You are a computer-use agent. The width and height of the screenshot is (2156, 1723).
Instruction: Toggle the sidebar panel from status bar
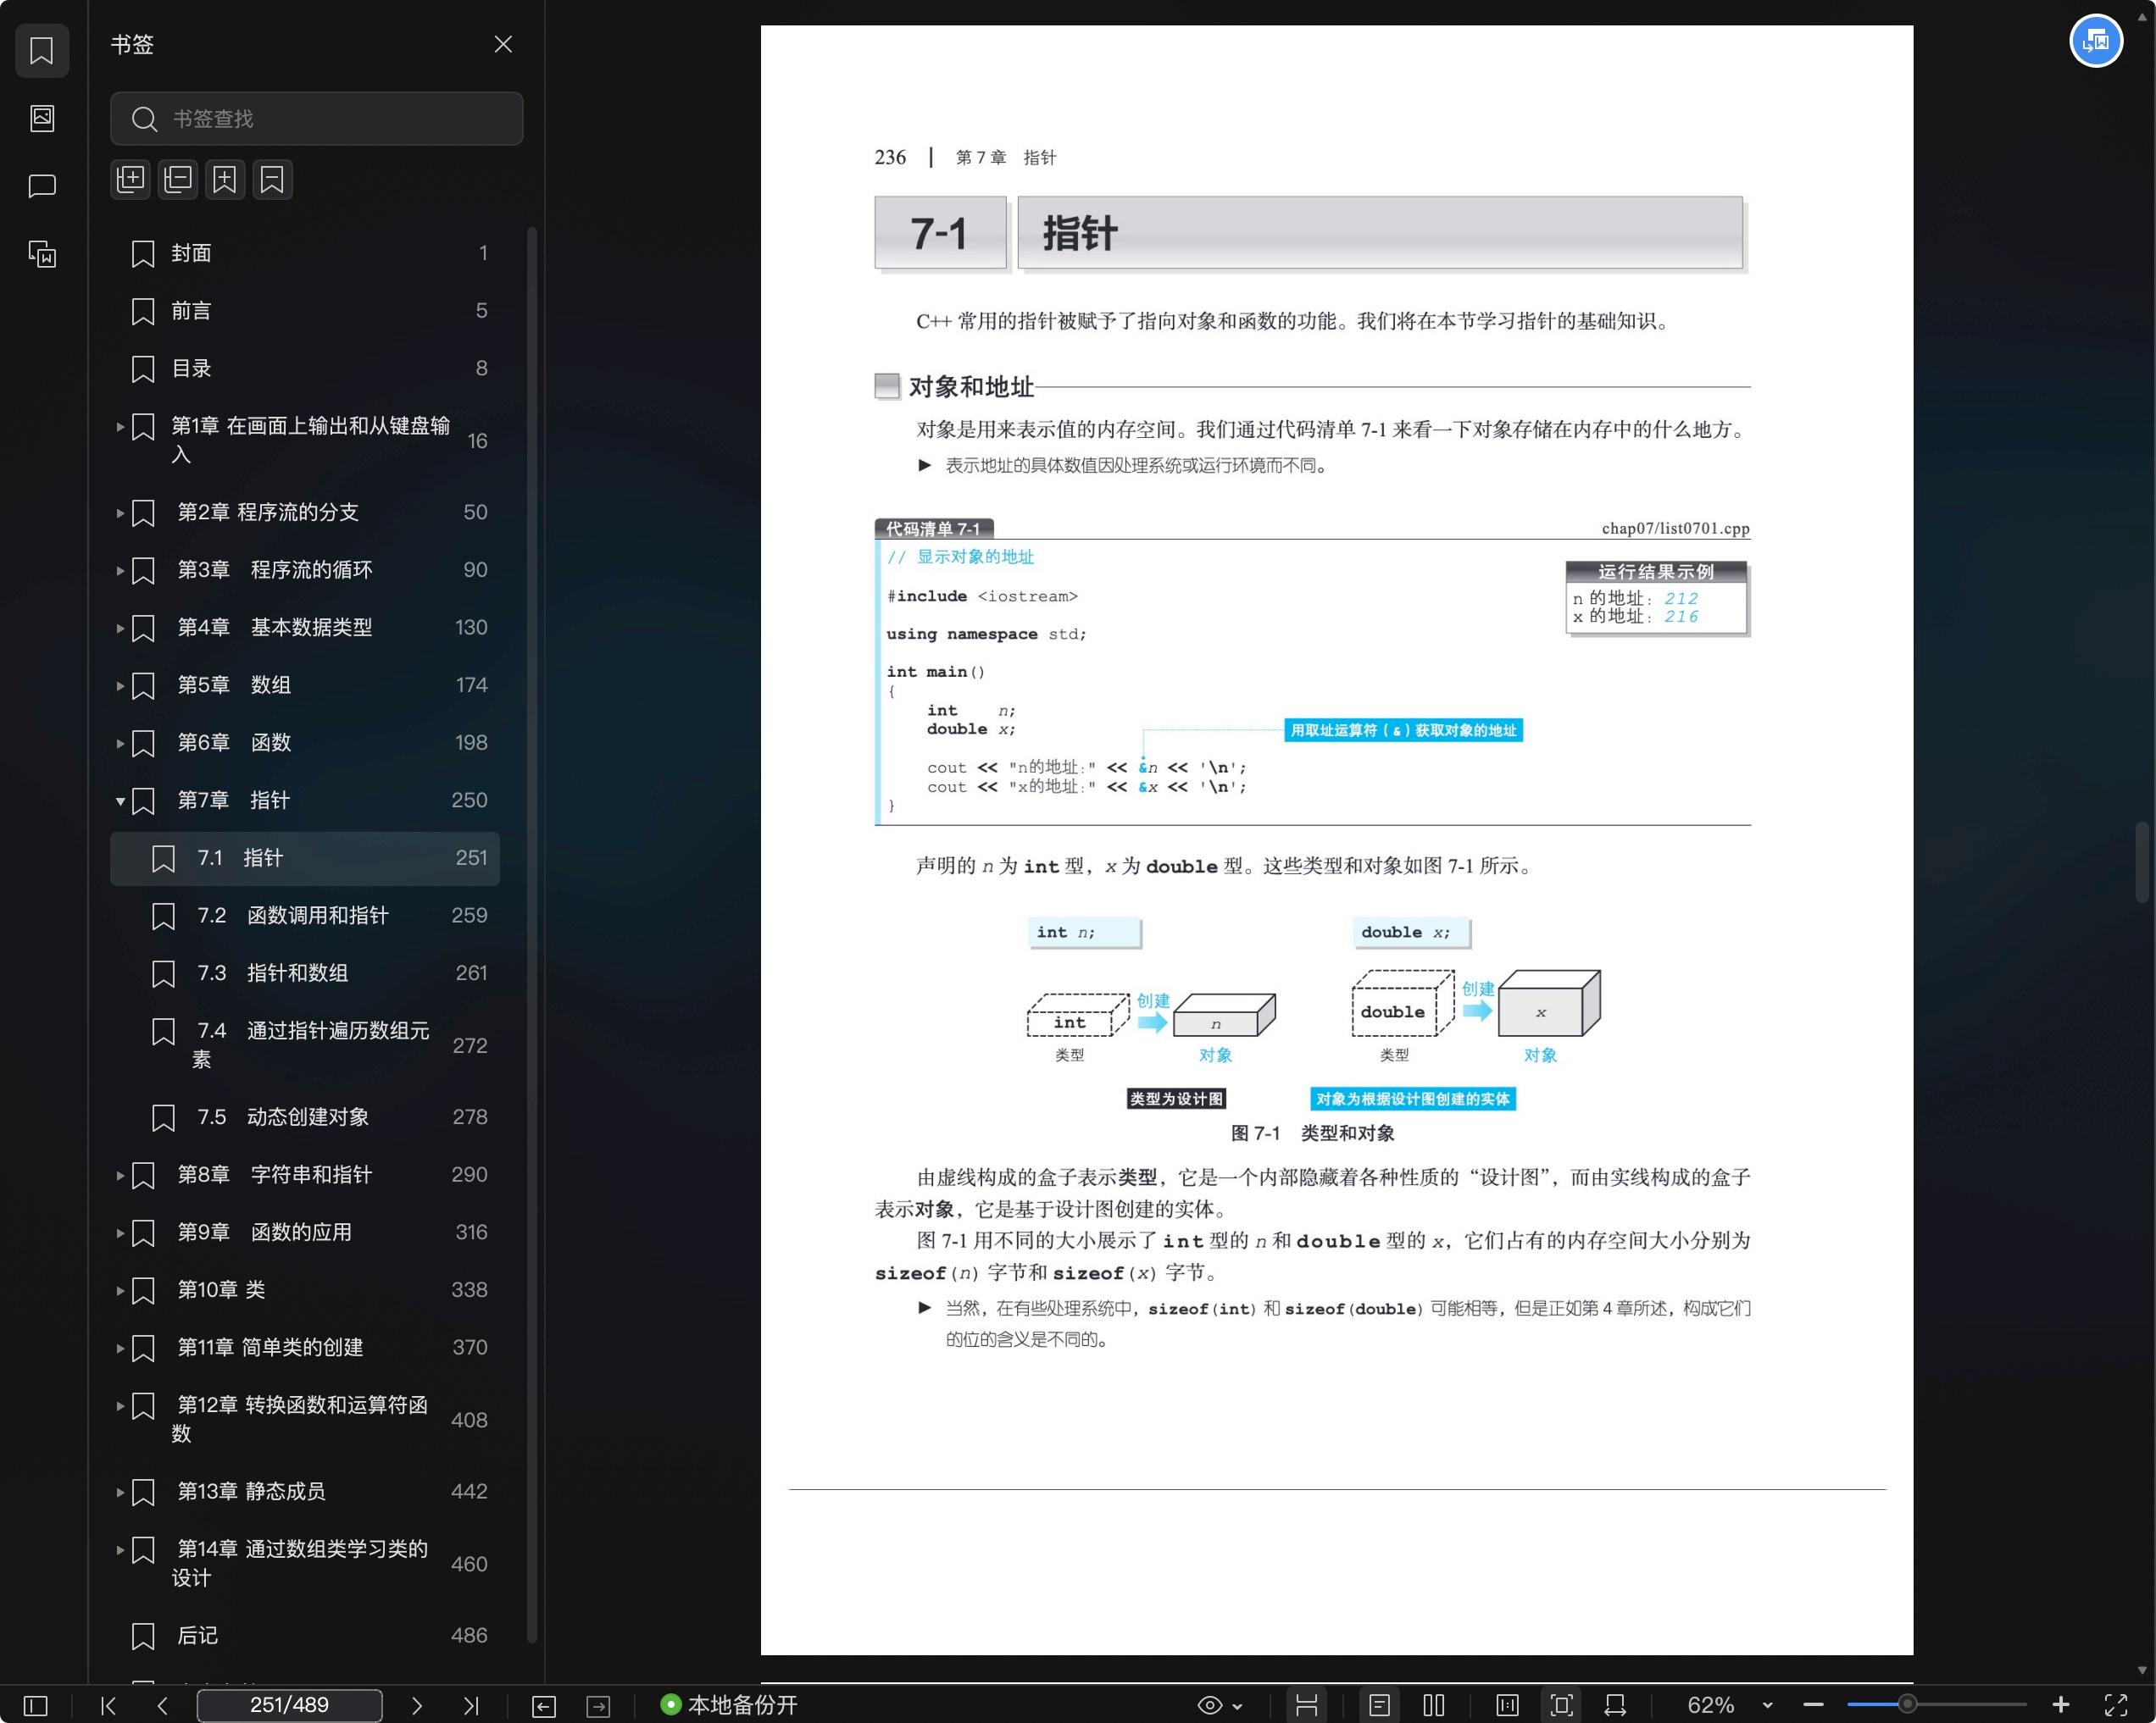(x=35, y=1705)
